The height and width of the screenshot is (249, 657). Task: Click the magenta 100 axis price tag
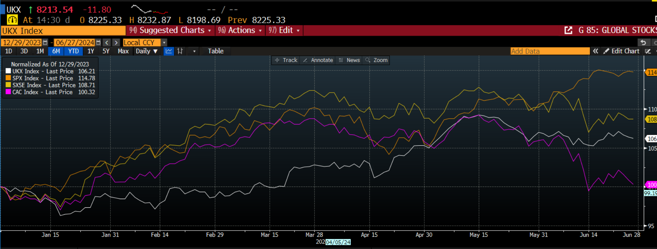pos(651,185)
